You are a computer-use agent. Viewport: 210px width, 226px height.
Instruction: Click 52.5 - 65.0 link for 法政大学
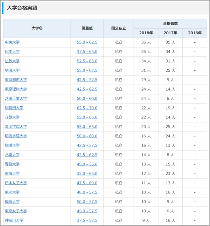[x=87, y=61]
